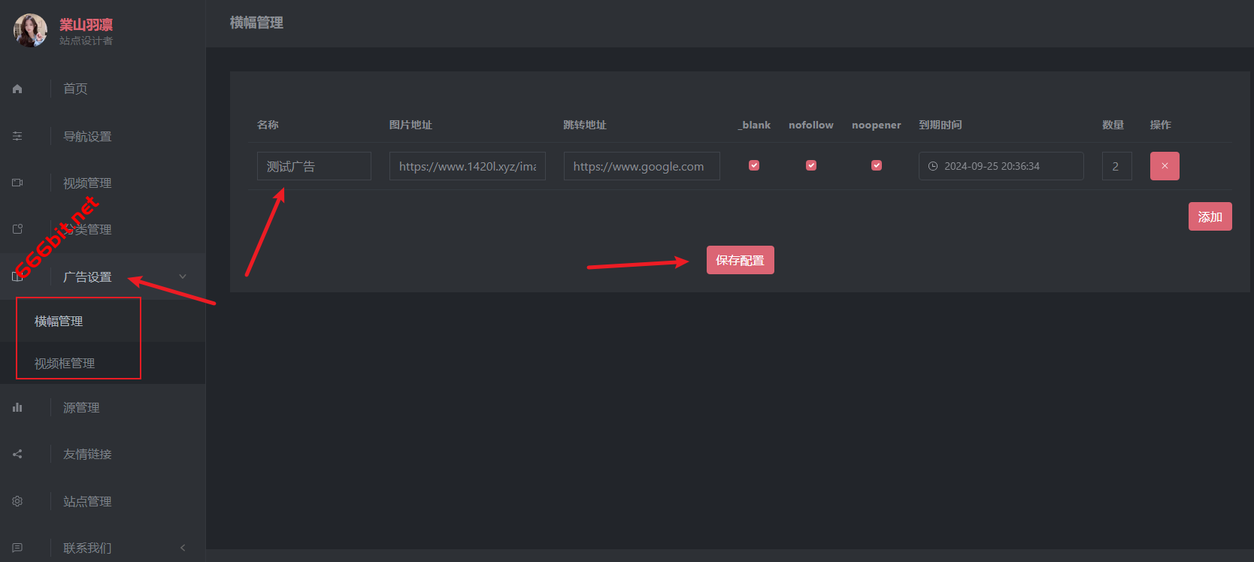Click the 保存配置 button
The image size is (1254, 562).
741,260
